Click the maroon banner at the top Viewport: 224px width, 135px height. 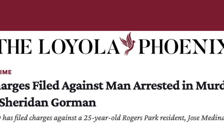112,15
